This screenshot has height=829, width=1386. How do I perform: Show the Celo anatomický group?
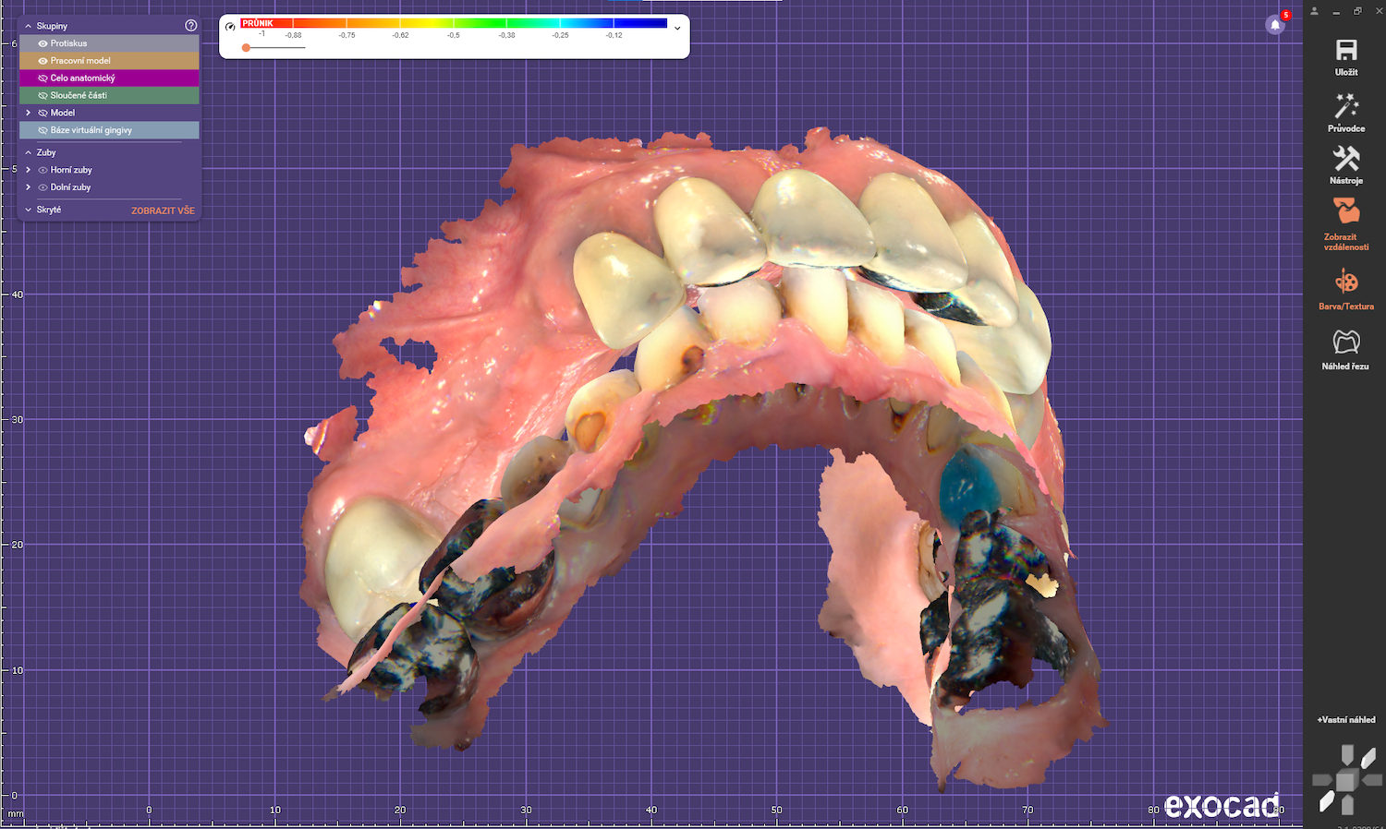pos(43,78)
